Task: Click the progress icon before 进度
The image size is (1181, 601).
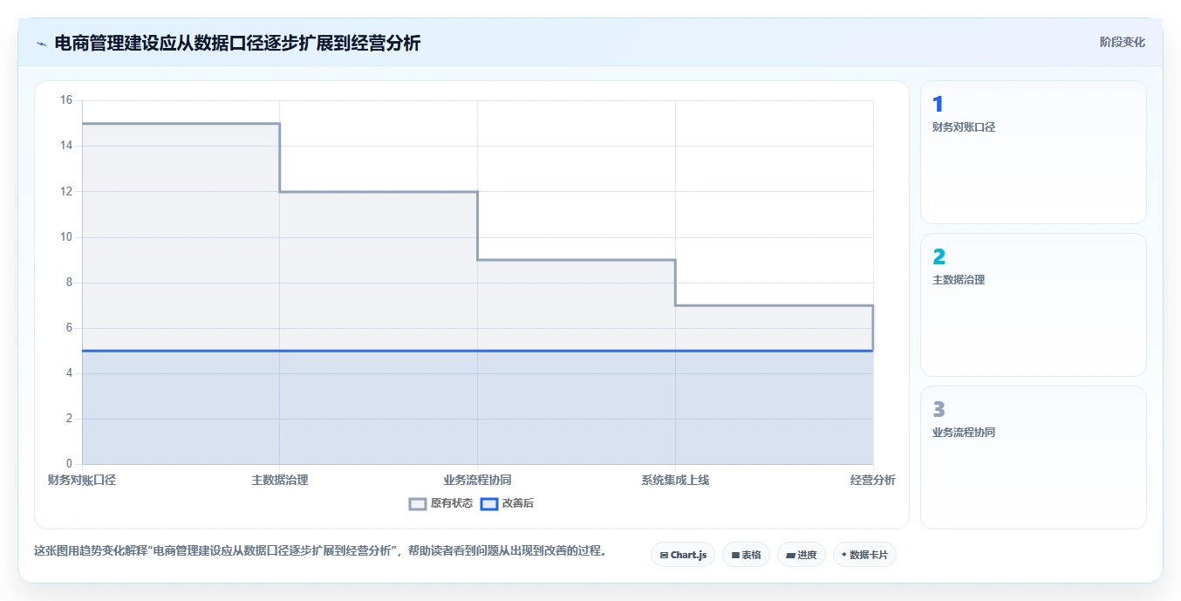Action: coord(790,555)
